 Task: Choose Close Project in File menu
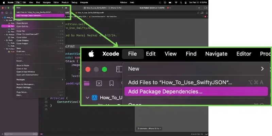[40, 44]
